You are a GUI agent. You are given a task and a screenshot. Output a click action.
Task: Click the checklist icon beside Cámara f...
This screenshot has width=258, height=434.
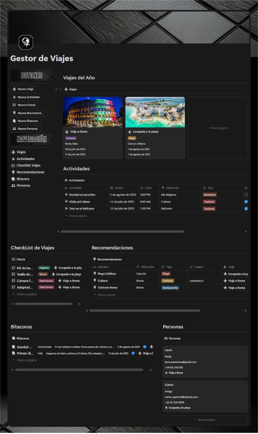coord(14,281)
